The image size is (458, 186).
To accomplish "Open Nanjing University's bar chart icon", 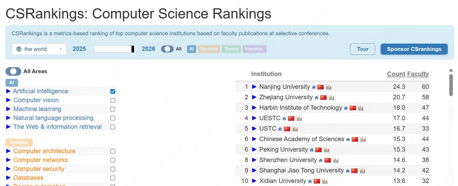I will coord(329,87).
